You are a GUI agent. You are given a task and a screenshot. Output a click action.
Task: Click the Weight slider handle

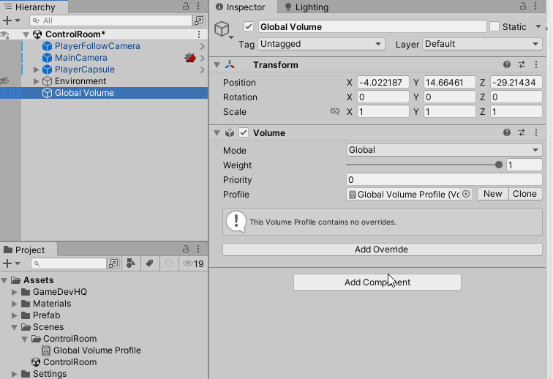coord(498,165)
